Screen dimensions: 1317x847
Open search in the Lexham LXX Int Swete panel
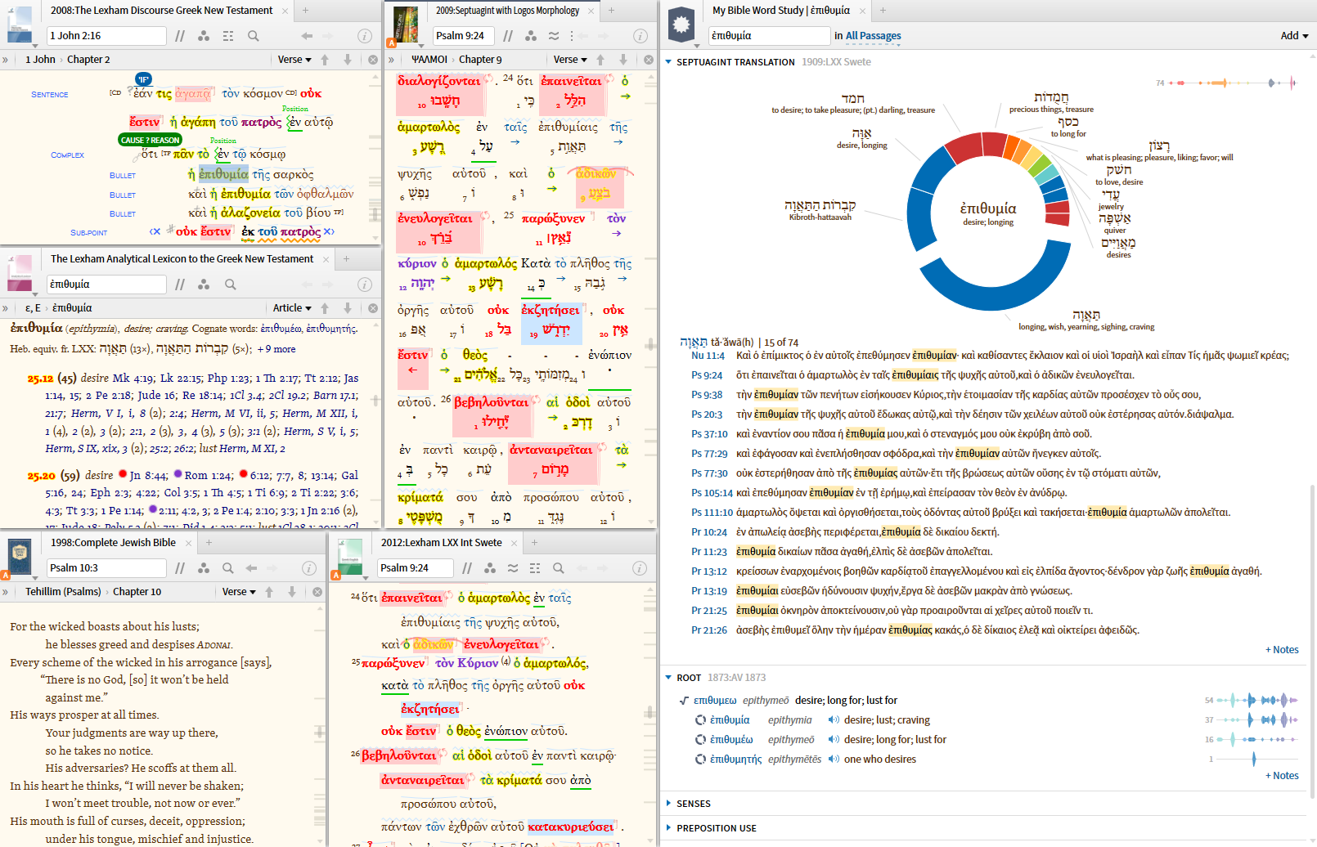(559, 568)
